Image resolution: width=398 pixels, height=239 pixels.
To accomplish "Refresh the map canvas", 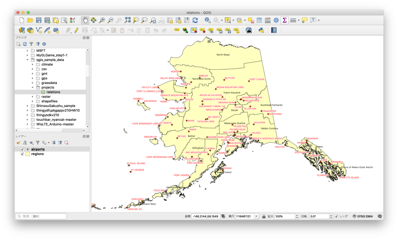I will coord(195,20).
